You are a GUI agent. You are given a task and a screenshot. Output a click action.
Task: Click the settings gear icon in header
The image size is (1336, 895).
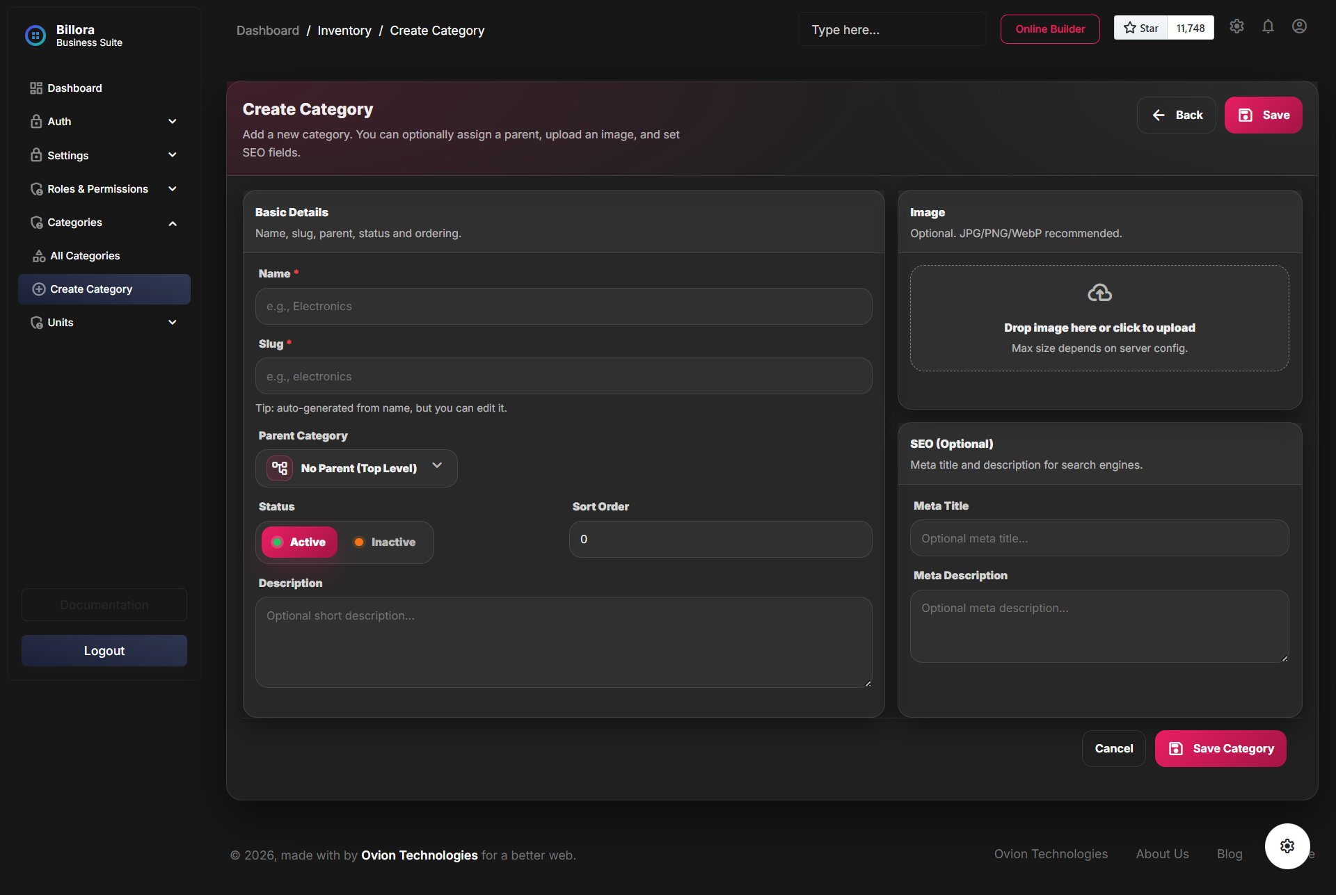click(x=1236, y=26)
